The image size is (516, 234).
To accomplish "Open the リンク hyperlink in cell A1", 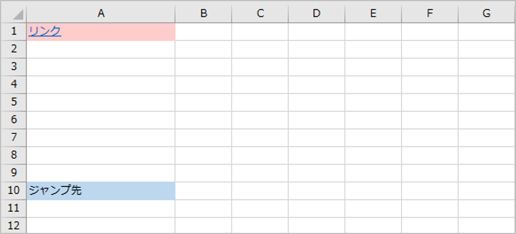I will tap(45, 31).
